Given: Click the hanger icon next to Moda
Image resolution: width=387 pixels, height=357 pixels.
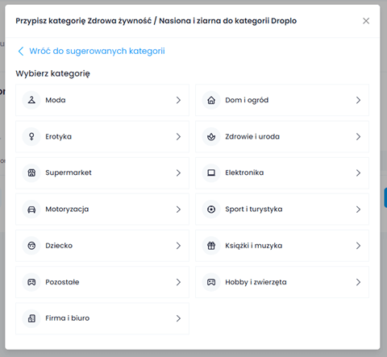Looking at the screenshot, I should (31, 100).
